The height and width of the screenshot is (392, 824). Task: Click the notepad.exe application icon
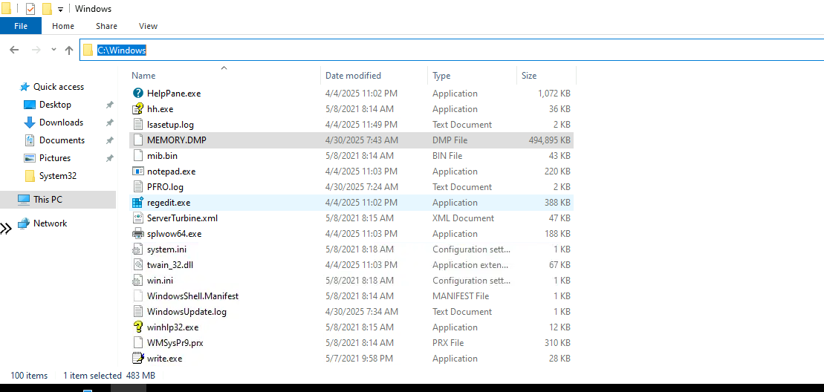coord(138,171)
